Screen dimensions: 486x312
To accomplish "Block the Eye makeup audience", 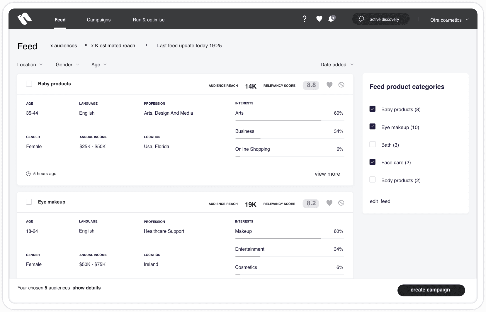I will [x=341, y=203].
